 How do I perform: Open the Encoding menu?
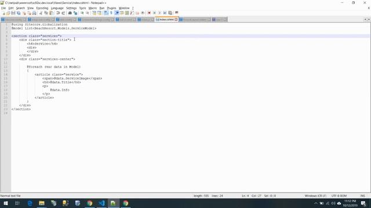42,8
